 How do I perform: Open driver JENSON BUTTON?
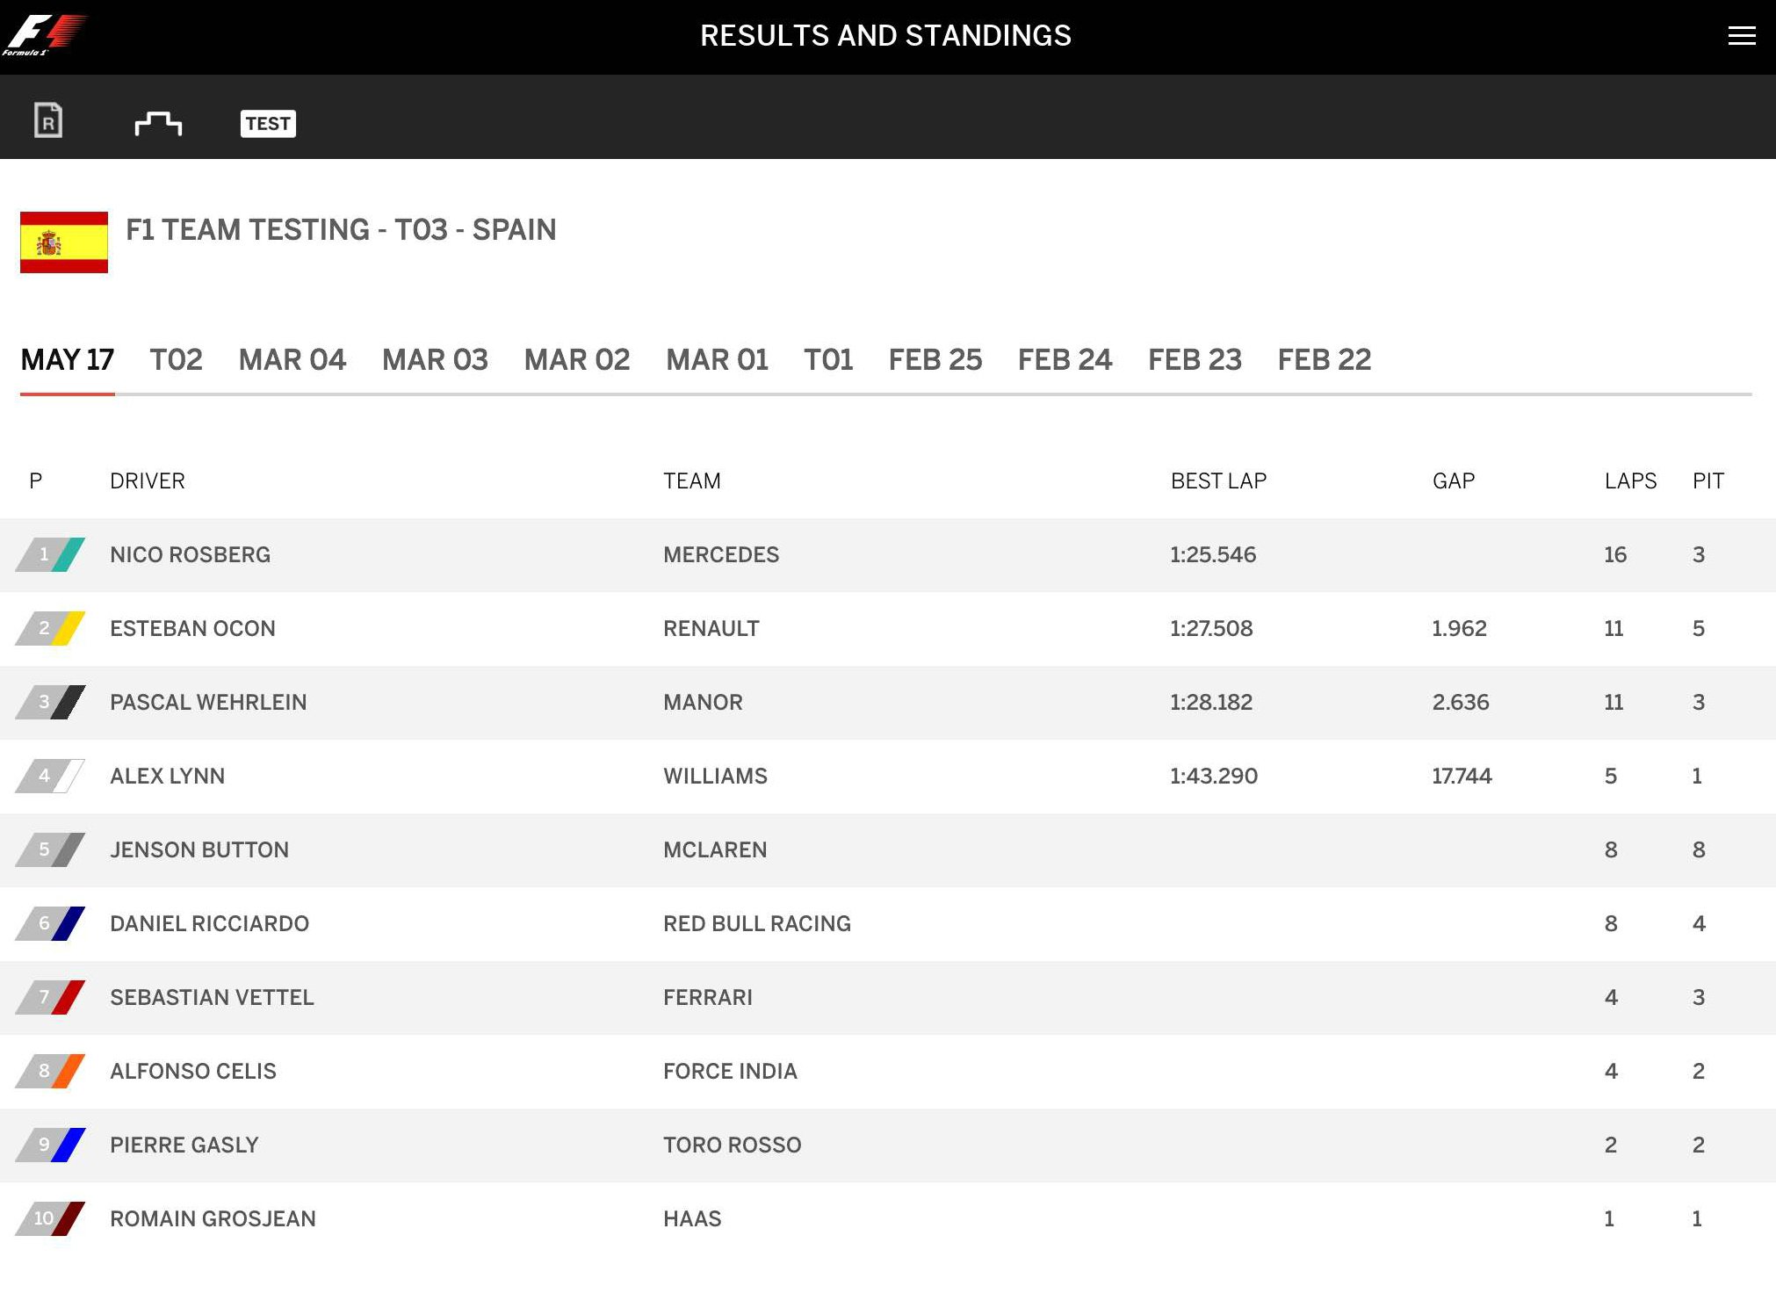199,850
